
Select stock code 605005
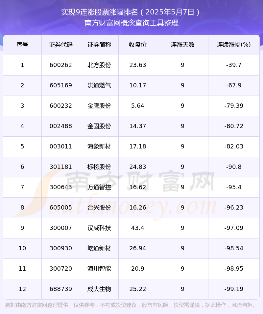pos(61,208)
